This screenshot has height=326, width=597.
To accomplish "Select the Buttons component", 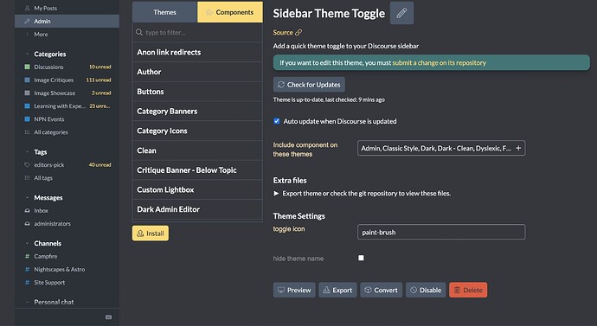I will tap(197, 92).
